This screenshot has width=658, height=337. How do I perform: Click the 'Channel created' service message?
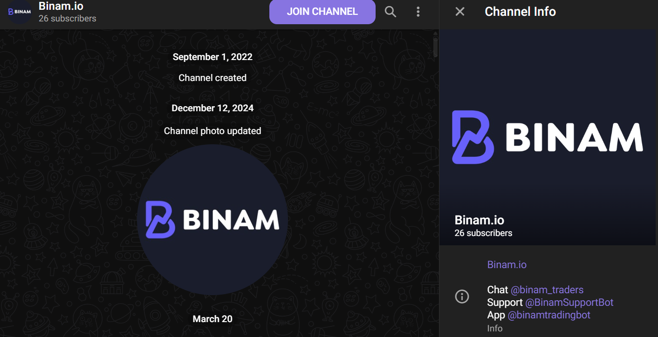coord(212,78)
